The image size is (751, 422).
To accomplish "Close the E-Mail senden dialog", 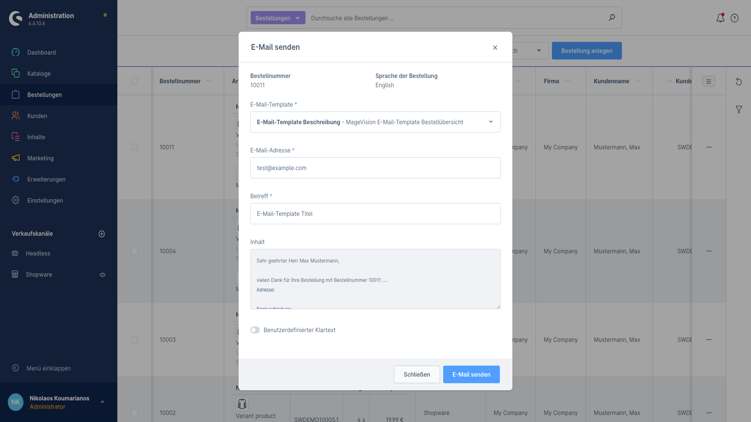I will click(495, 48).
